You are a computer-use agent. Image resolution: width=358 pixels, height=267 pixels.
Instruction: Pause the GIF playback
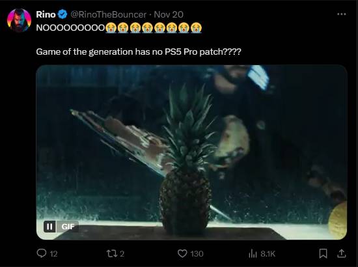tap(49, 227)
